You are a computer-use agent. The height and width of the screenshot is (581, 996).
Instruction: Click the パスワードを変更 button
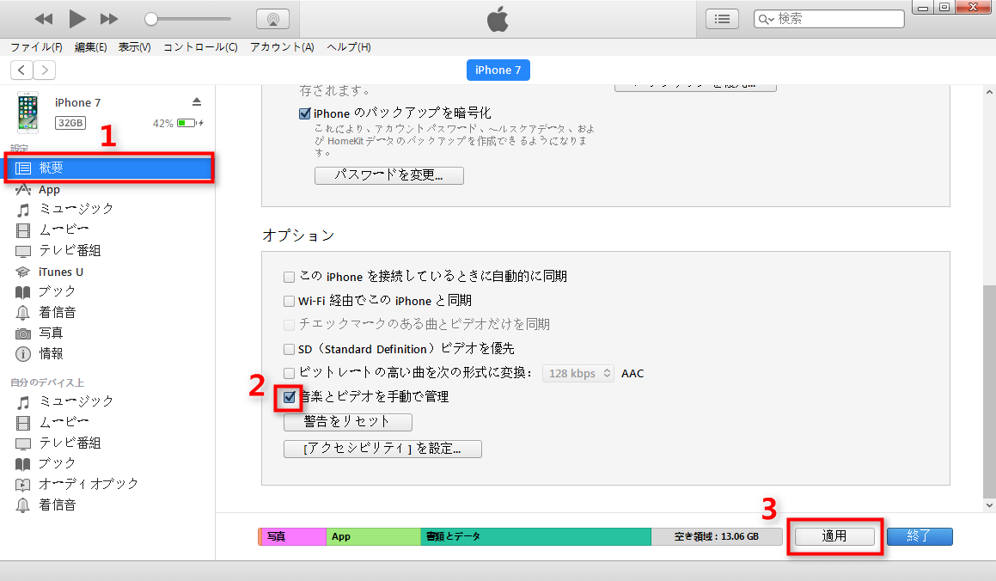tap(389, 175)
